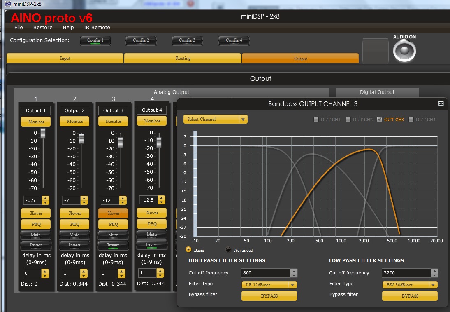Toggle Mute on Output 2
Screen dimensions: 450x312
(74, 235)
